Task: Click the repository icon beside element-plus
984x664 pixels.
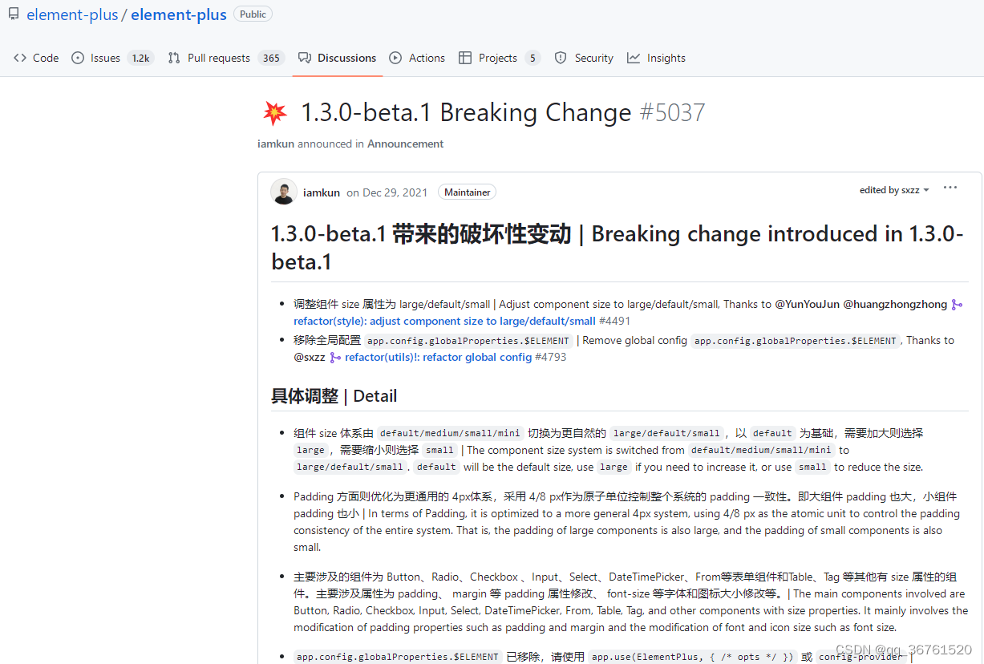Action: 14,14
